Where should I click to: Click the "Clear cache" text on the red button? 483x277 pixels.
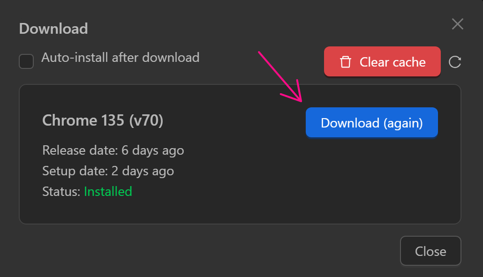click(x=392, y=62)
